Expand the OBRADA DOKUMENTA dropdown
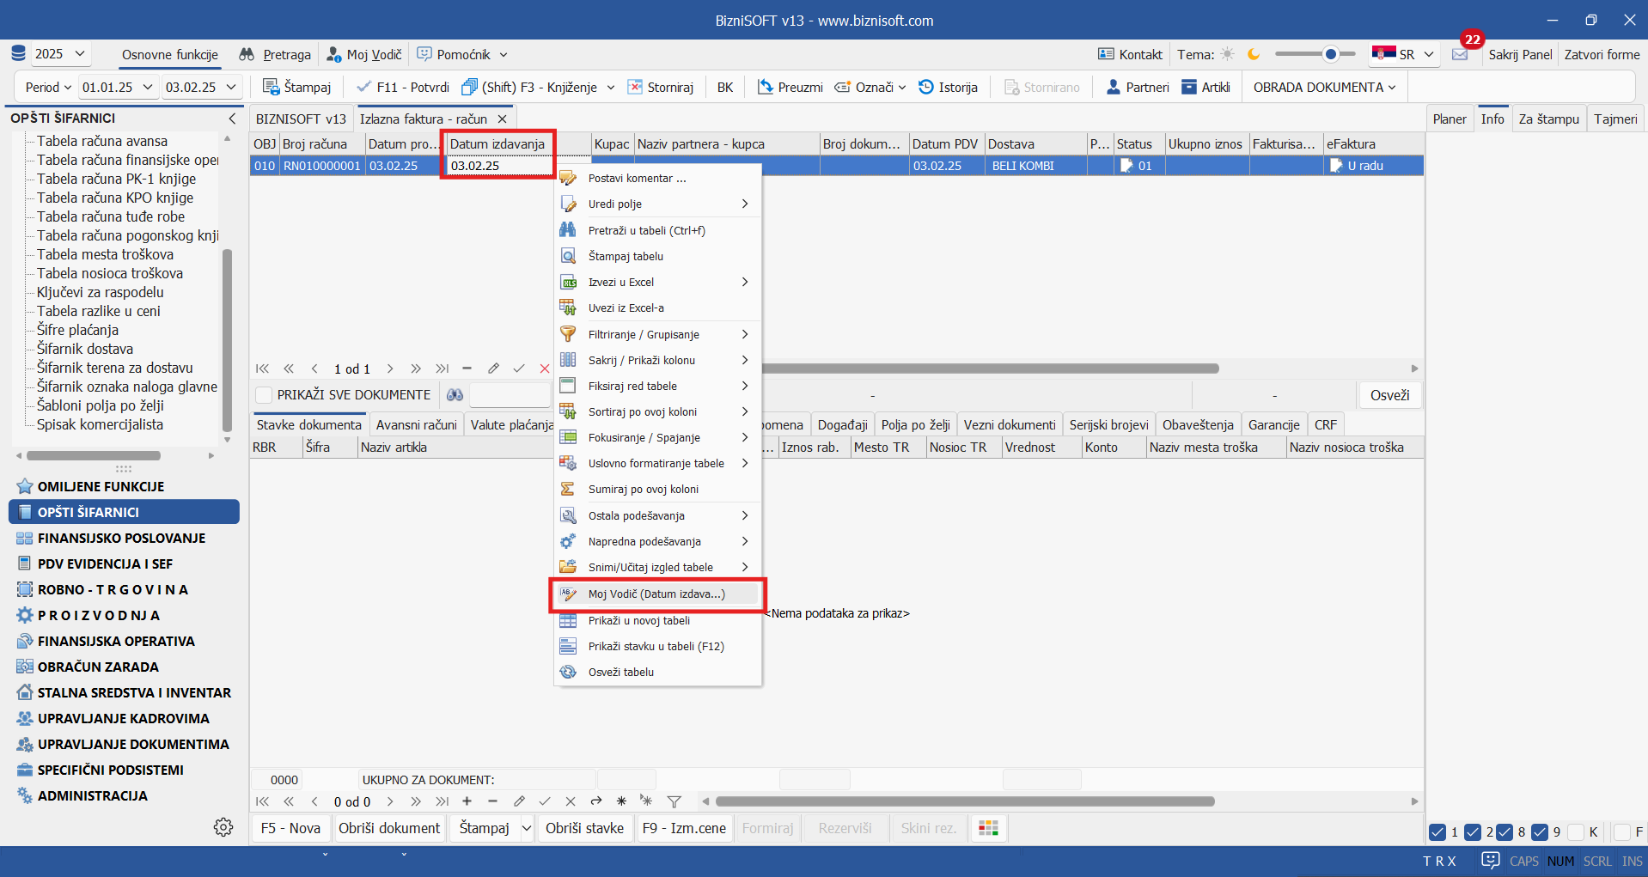The image size is (1648, 877). pyautogui.click(x=1324, y=87)
